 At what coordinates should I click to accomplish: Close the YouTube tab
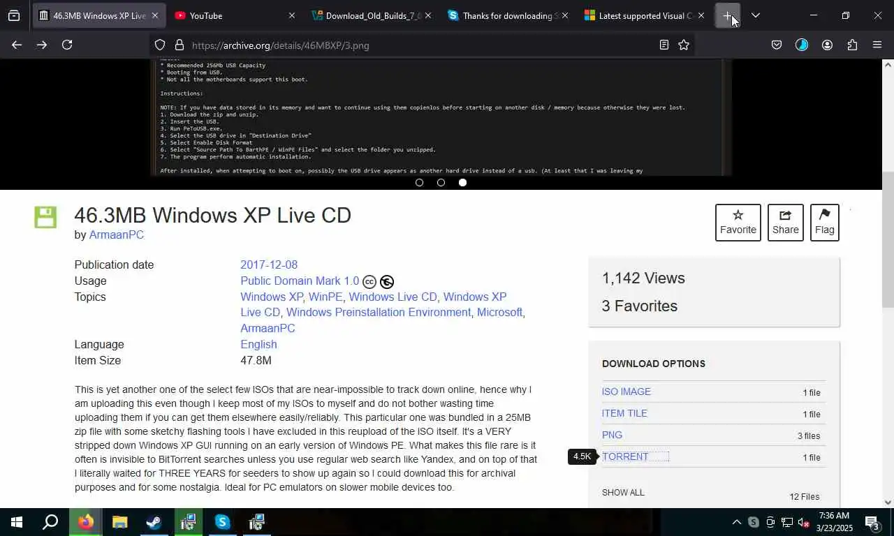[x=291, y=15]
